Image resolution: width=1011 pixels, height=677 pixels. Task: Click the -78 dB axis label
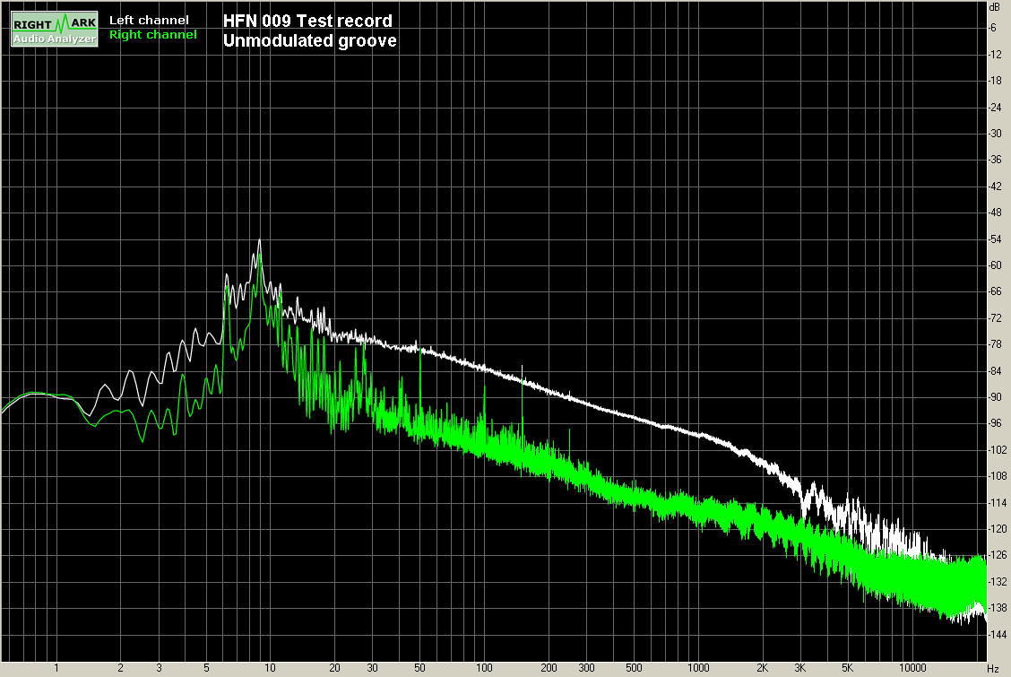tap(995, 344)
